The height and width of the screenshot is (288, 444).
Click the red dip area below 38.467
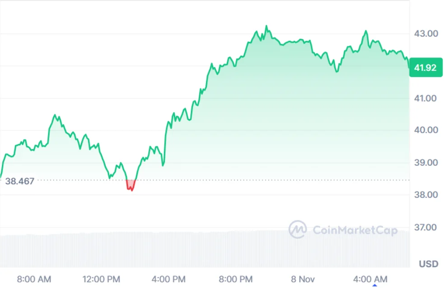(131, 185)
